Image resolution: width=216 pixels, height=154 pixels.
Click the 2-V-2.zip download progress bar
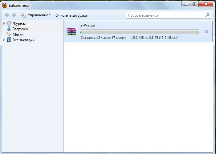tap(139, 31)
